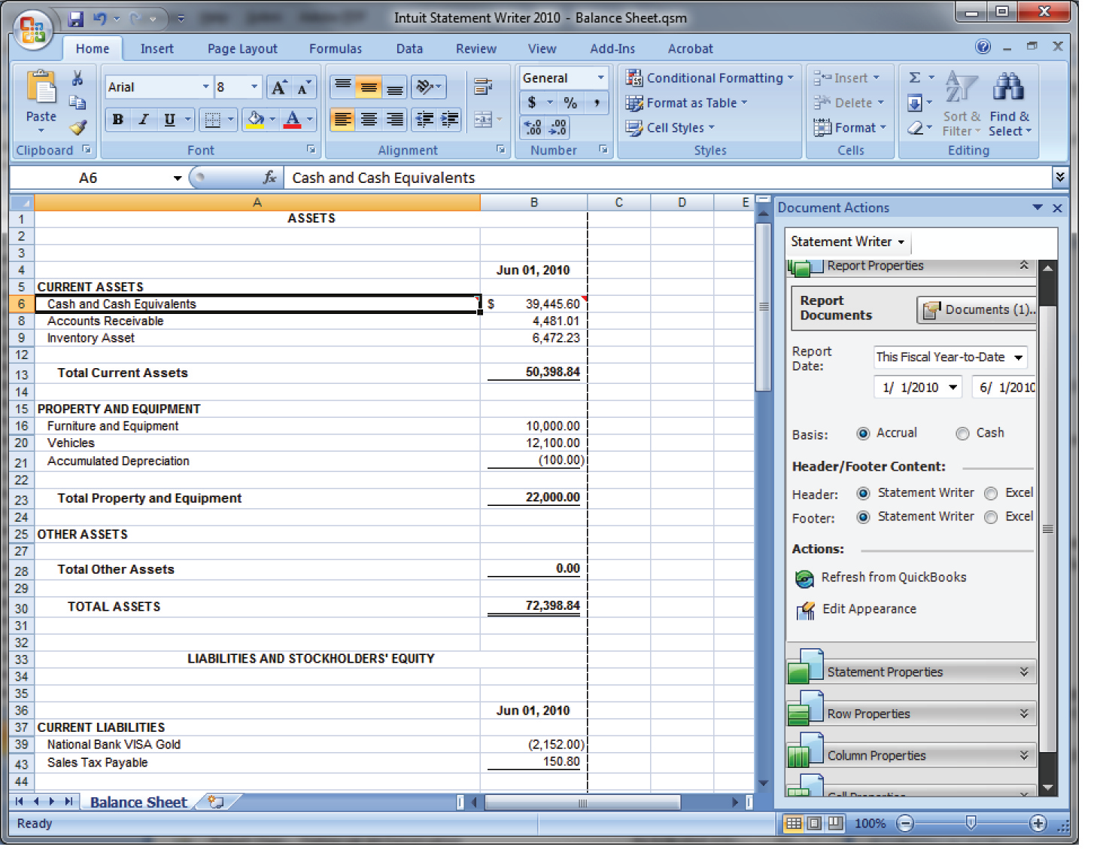Image resolution: width=1106 pixels, height=856 pixels.
Task: Collapse the Report Properties section
Action: pyautogui.click(x=1024, y=266)
